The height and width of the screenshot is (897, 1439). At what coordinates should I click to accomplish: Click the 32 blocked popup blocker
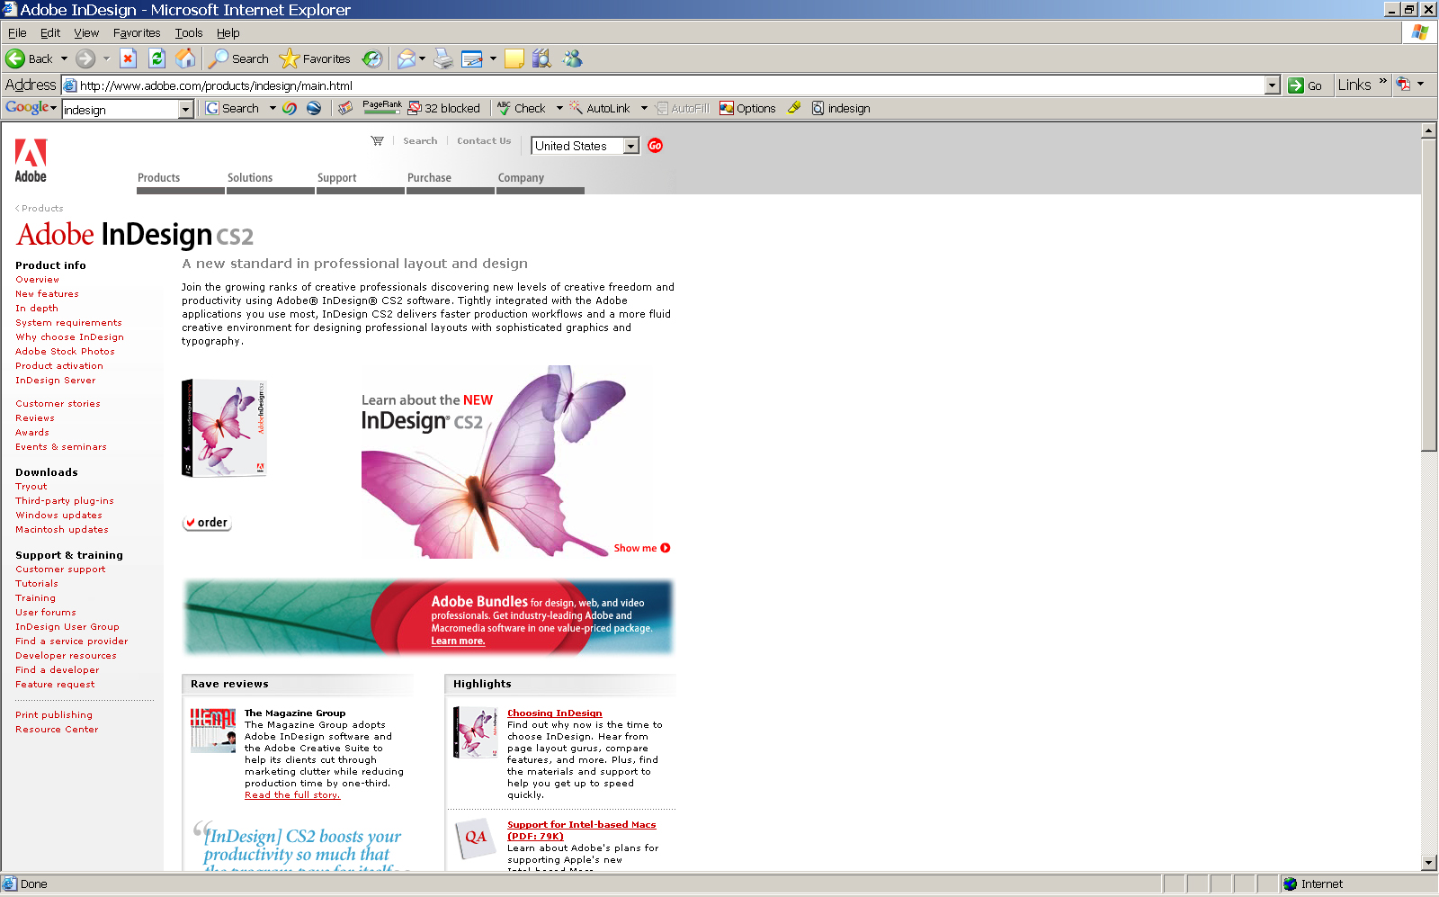[444, 109]
